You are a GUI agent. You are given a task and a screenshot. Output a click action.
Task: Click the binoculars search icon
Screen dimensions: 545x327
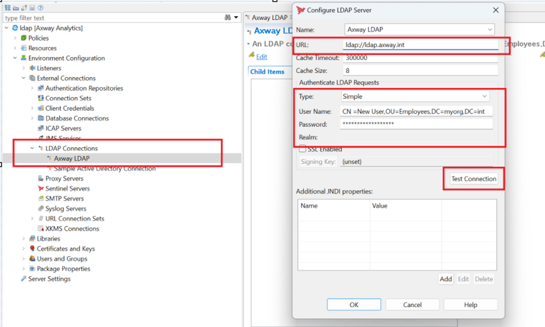[228, 18]
